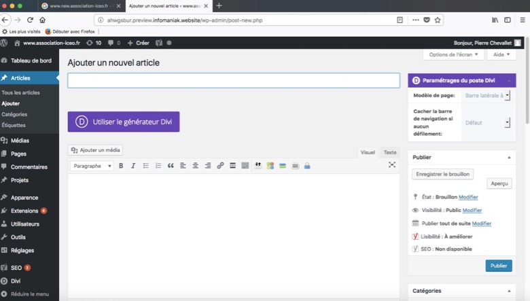
Task: Align text left
Action: click(x=183, y=166)
